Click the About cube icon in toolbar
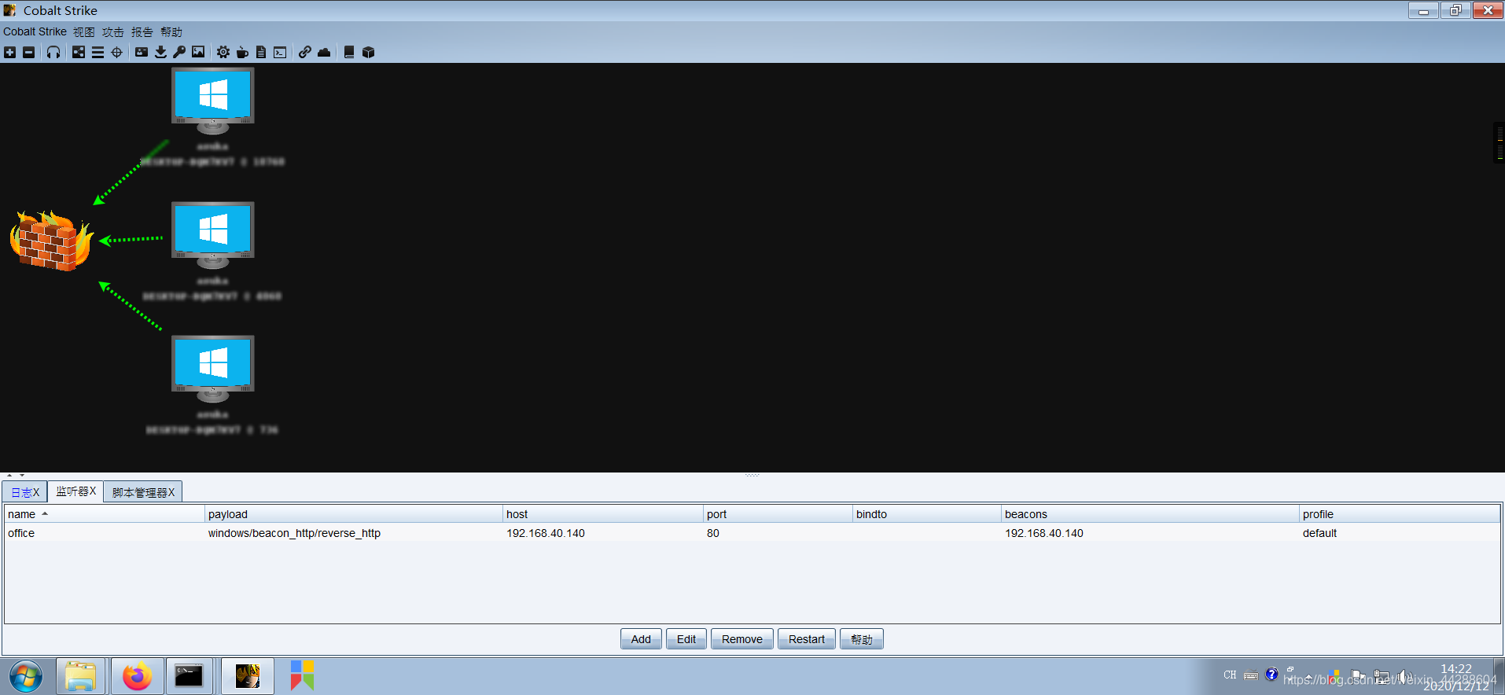 tap(368, 52)
